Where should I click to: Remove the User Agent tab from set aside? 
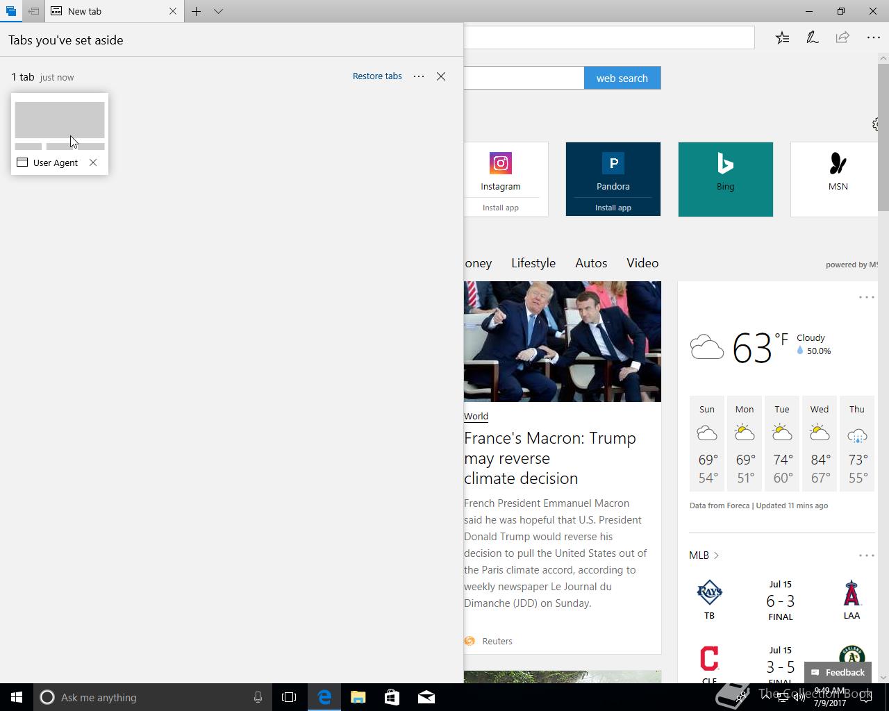93,162
